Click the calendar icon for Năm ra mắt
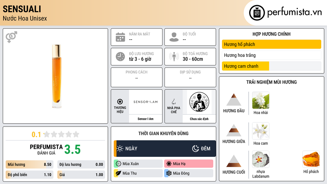This screenshot has height=184, width=327. tap(120, 37)
